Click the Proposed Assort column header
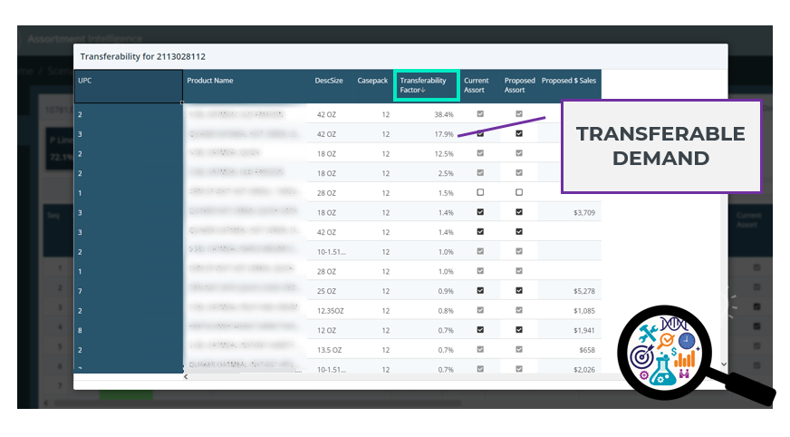This screenshot has height=437, width=790. [x=520, y=85]
